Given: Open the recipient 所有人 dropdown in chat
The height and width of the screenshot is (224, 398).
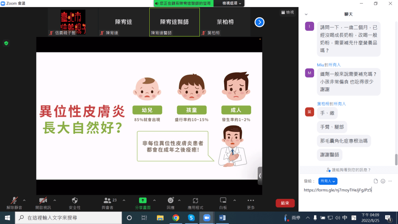Looking at the screenshot, I should click(328, 181).
